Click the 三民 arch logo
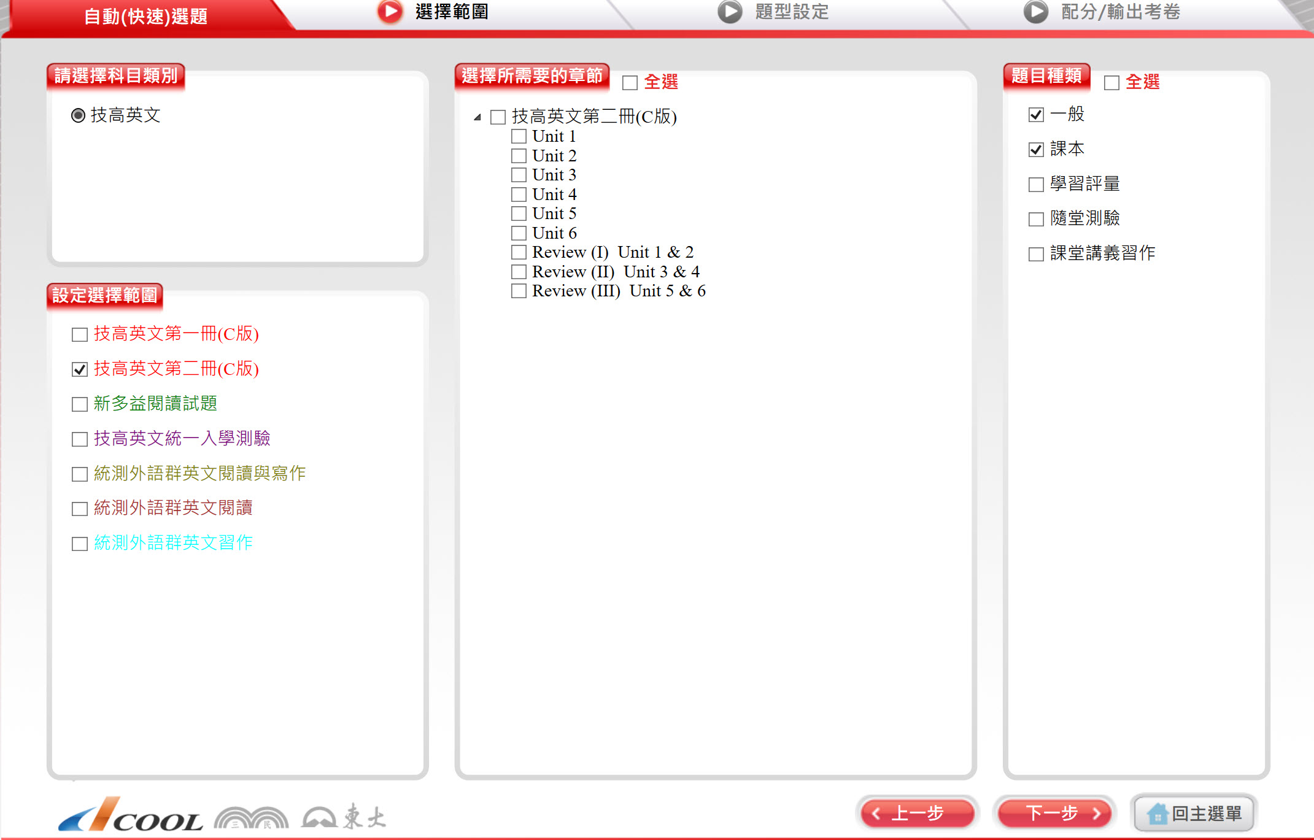 251,818
